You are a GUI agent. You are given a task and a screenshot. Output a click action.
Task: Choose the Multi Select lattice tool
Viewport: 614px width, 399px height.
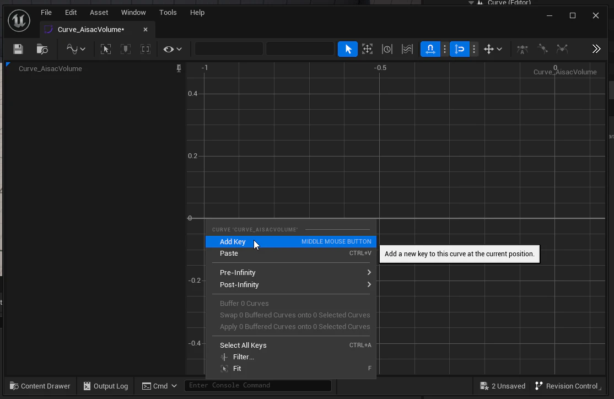click(x=407, y=49)
